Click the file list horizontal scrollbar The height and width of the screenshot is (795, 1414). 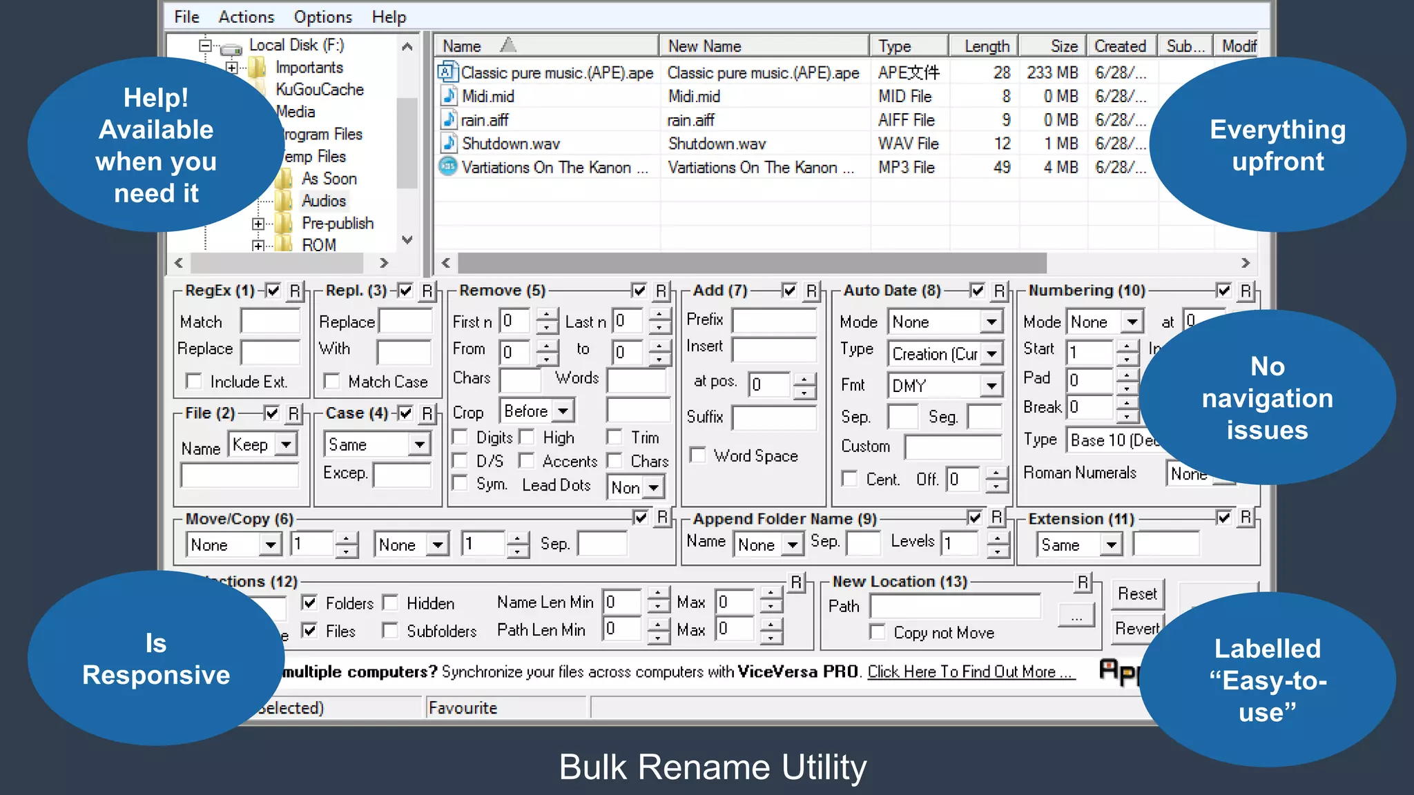[x=751, y=263]
